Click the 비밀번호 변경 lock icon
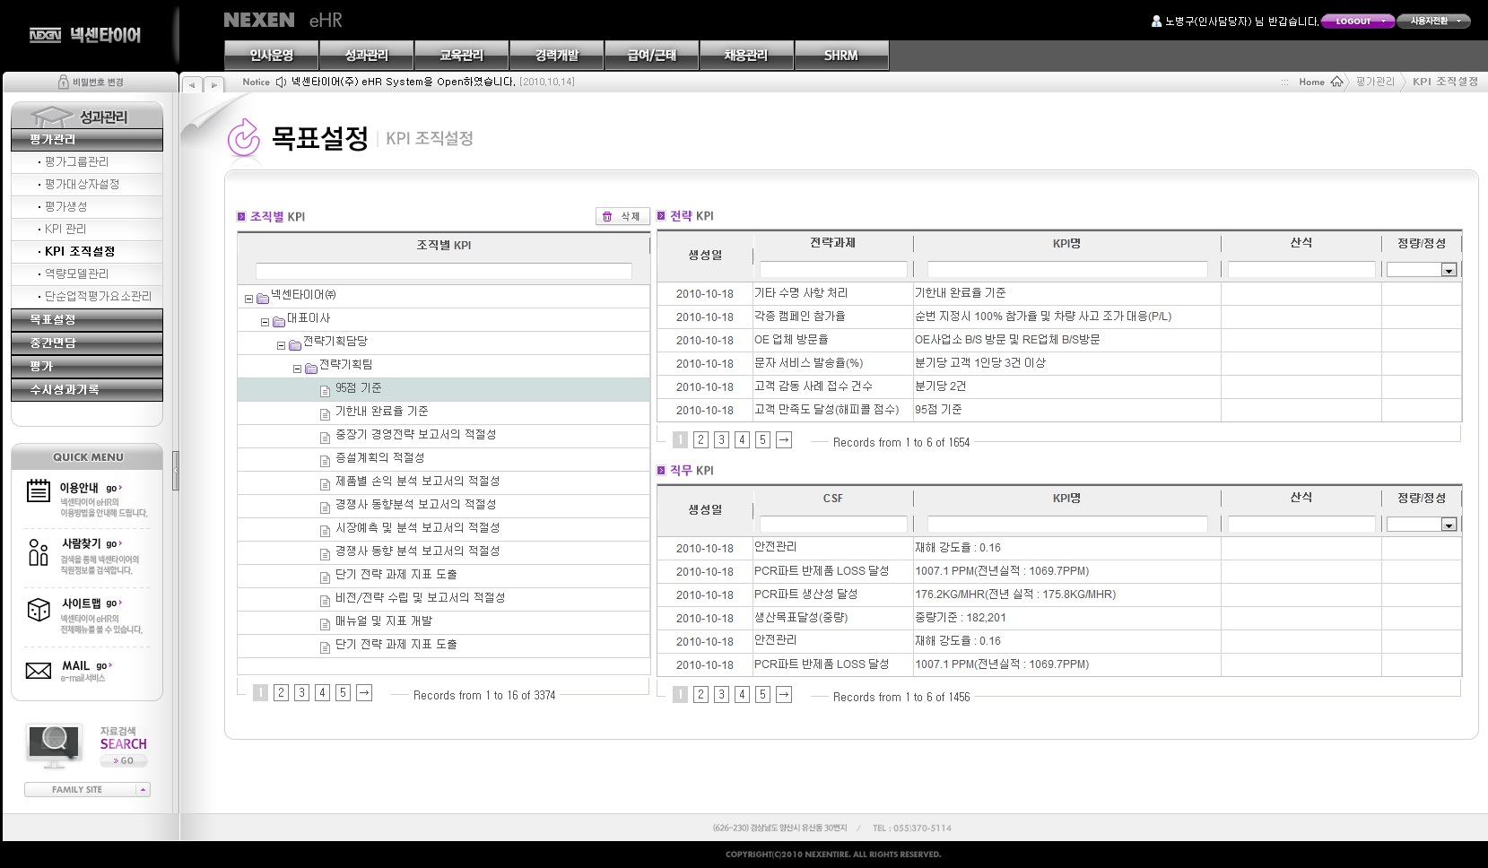 pos(63,82)
